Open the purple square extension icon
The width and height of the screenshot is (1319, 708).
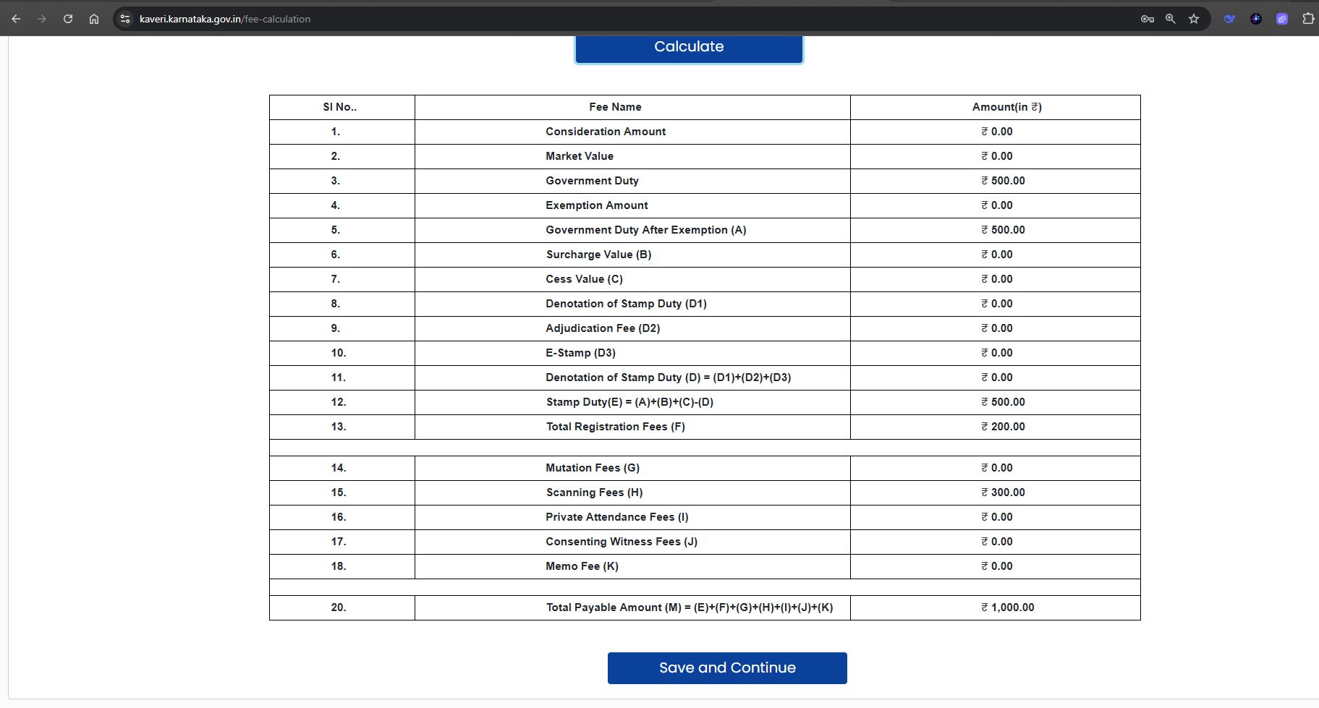[1281, 19]
